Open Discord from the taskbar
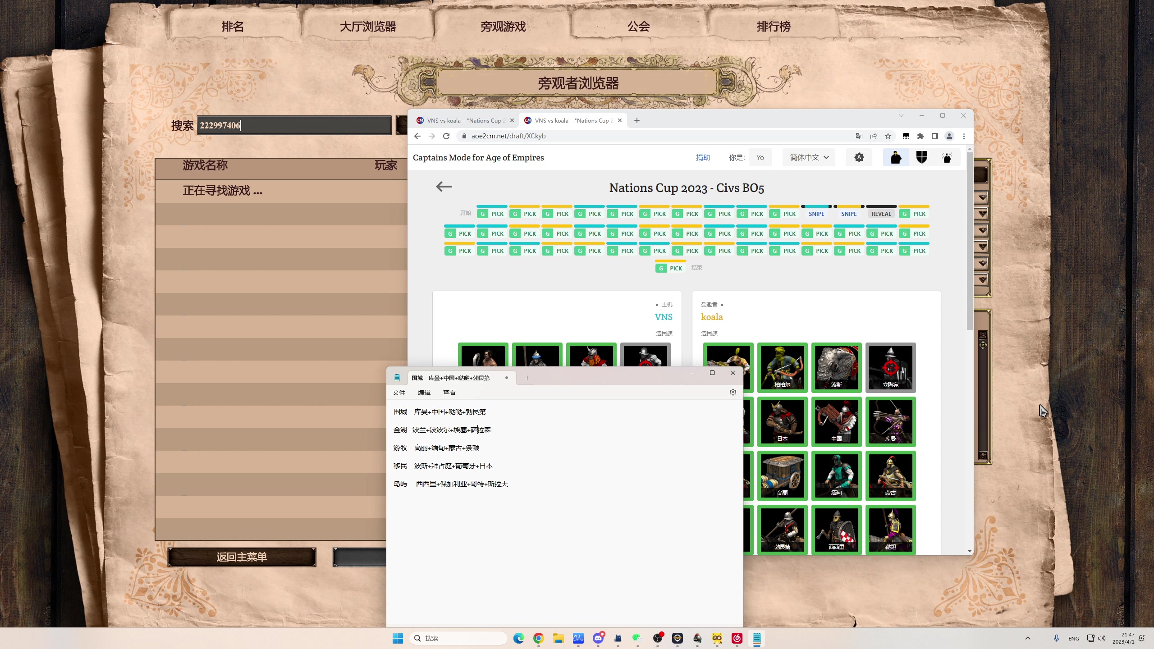The width and height of the screenshot is (1154, 649). [599, 638]
